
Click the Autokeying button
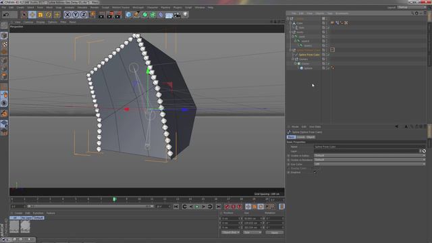click(x=233, y=207)
